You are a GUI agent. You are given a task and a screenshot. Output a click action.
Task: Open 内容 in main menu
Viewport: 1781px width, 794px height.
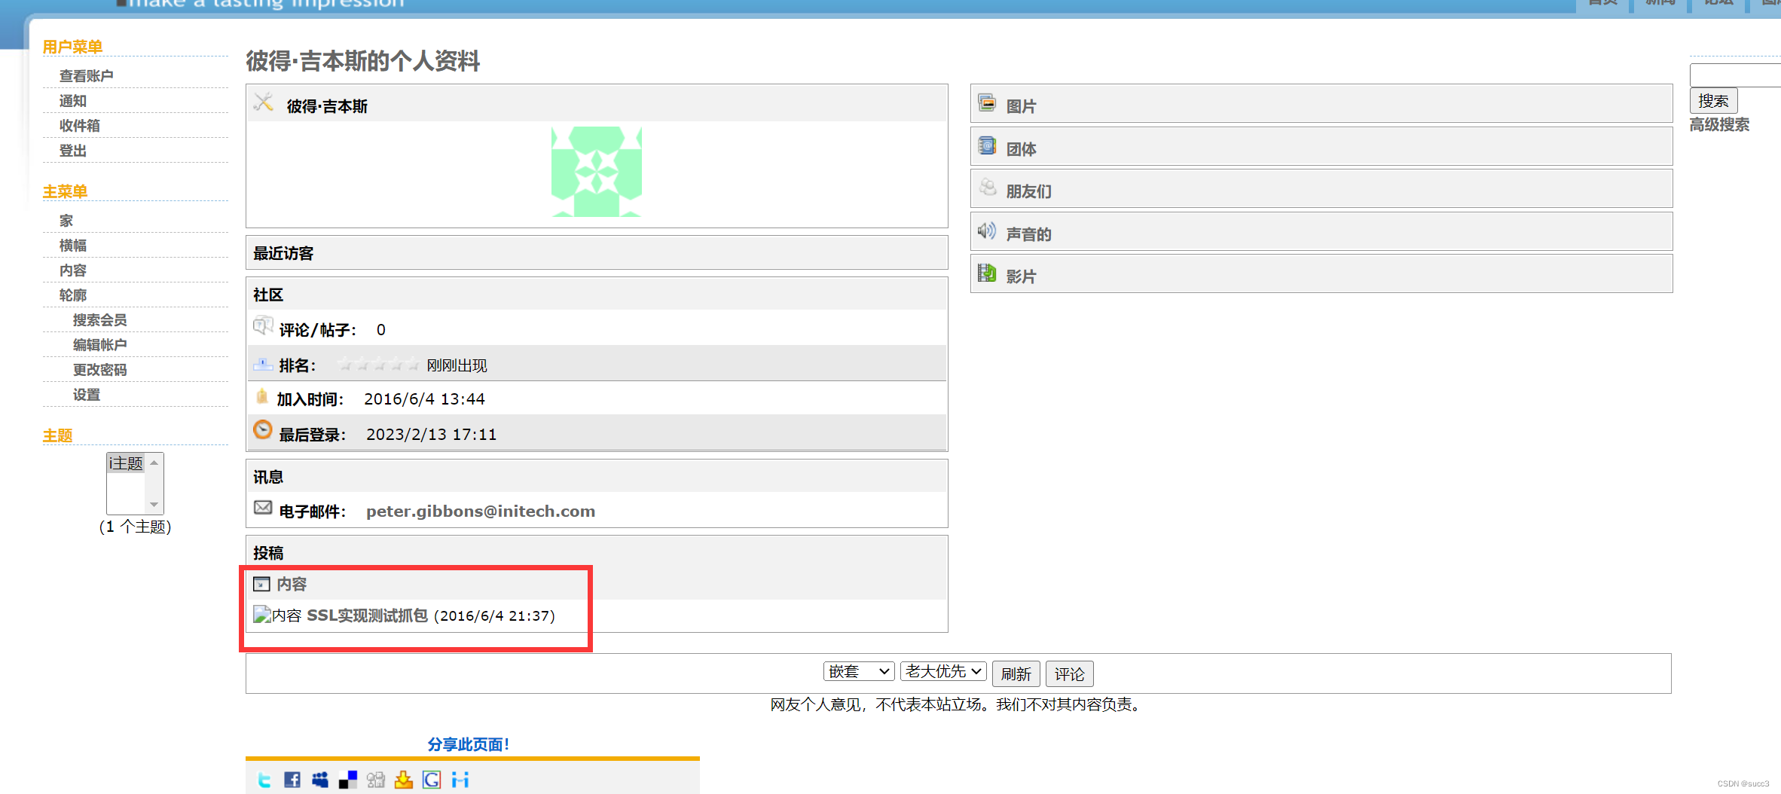coord(73,270)
